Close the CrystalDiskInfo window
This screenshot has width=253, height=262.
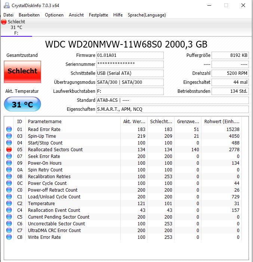(x=243, y=5)
